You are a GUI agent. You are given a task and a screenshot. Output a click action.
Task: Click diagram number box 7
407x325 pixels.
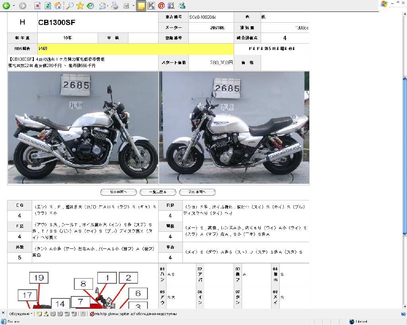click(x=80, y=302)
